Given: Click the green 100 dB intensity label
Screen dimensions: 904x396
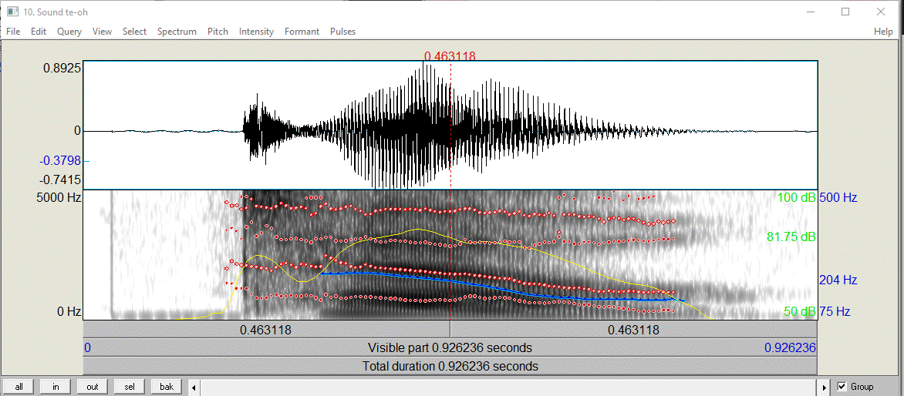Looking at the screenshot, I should pos(796,197).
